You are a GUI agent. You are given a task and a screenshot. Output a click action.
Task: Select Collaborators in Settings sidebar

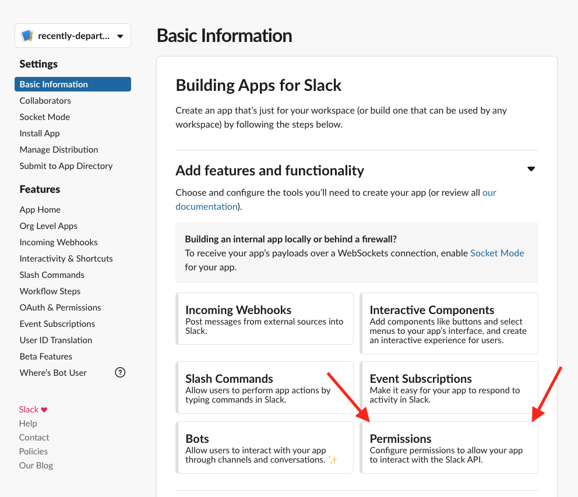pos(45,101)
